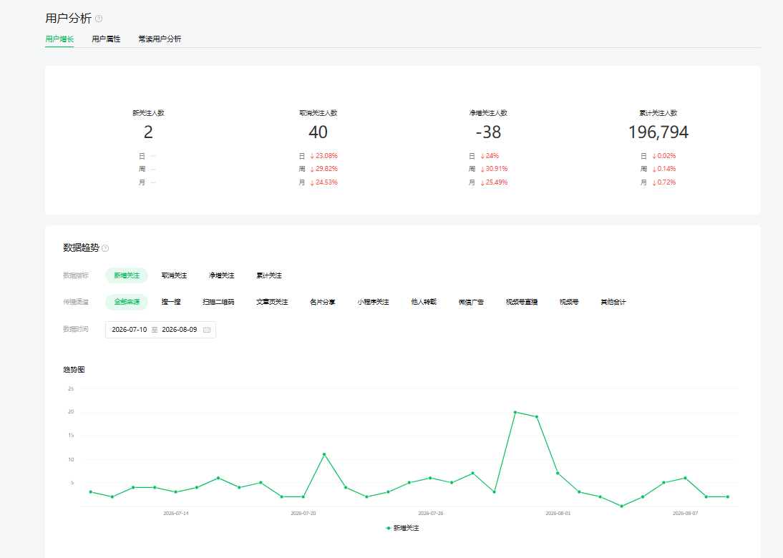Click the help icon next to 数据趋势
783x558 pixels.
(105, 248)
